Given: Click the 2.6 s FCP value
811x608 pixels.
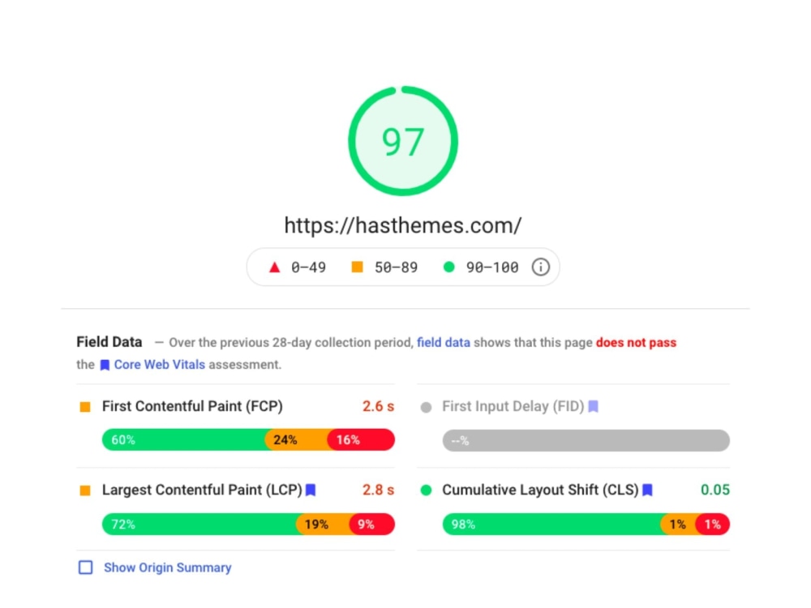Looking at the screenshot, I should pyautogui.click(x=378, y=406).
